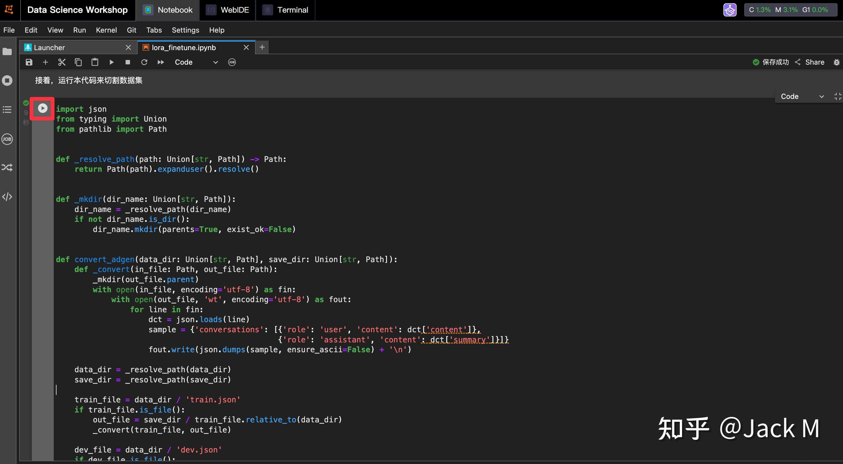Click the fout.write(json.dumps line
Screen dimensions: 843x464
click(280, 350)
